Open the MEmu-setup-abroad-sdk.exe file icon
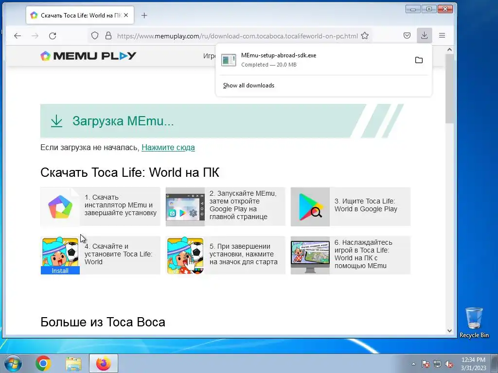 pyautogui.click(x=229, y=60)
